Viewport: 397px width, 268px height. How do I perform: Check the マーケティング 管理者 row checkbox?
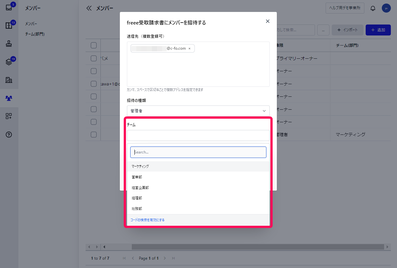94,134
